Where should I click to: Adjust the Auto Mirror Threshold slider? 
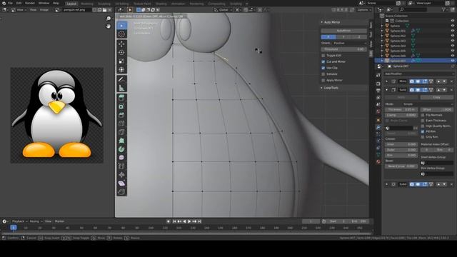[x=343, y=49]
